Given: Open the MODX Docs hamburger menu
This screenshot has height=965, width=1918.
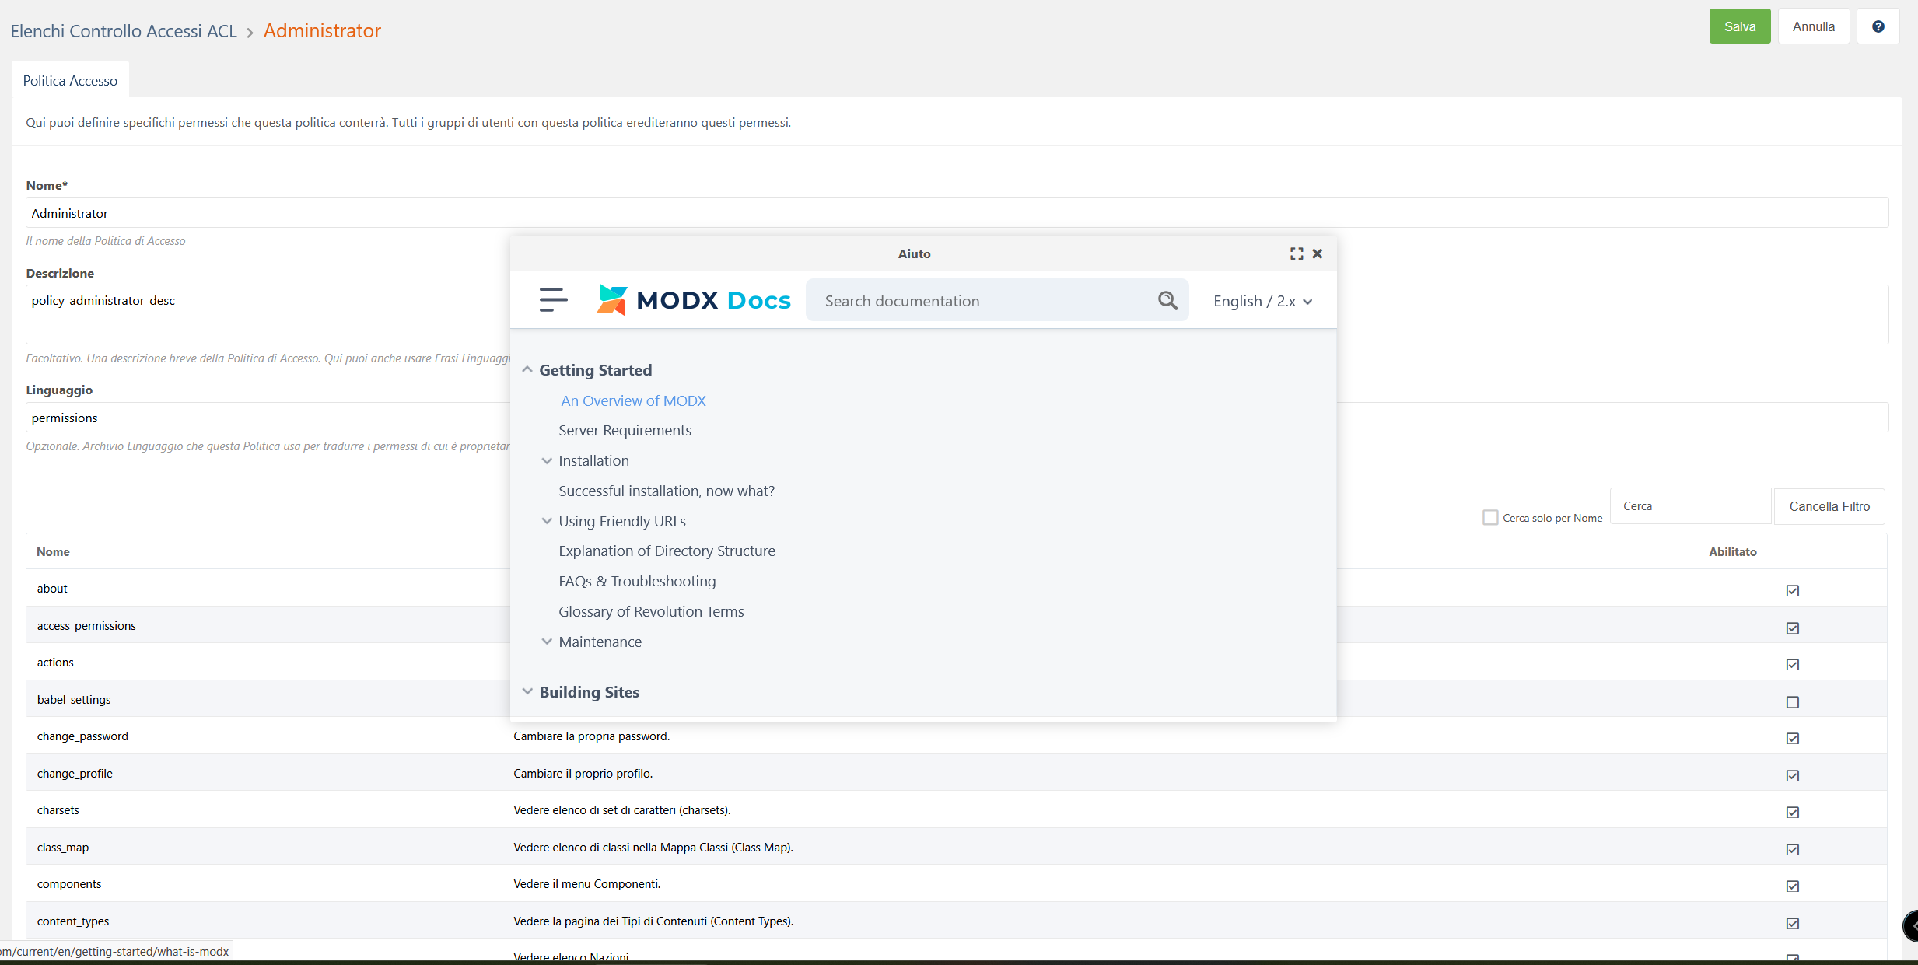Looking at the screenshot, I should click(553, 300).
